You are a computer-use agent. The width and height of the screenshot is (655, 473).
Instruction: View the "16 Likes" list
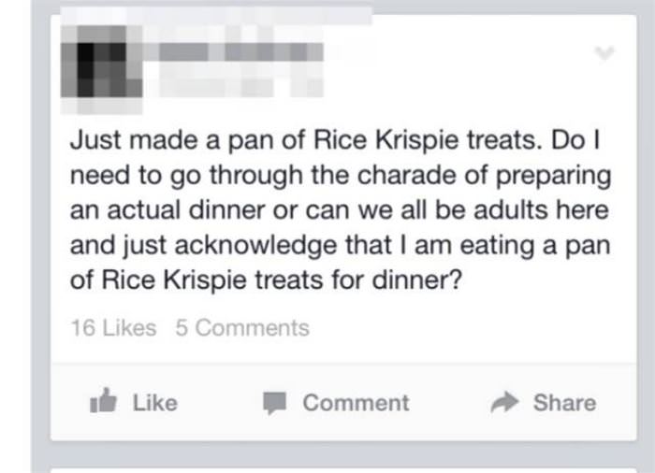[x=113, y=328]
